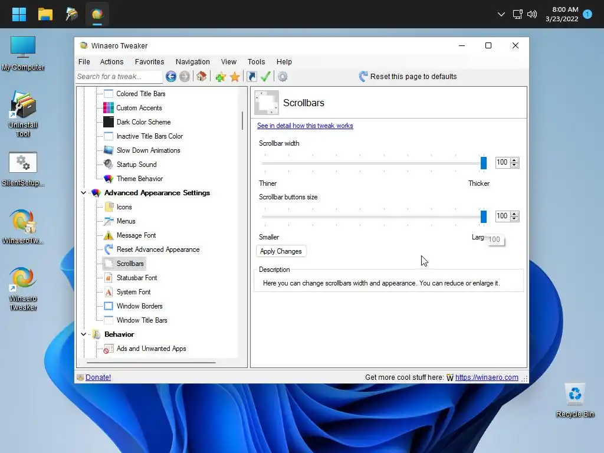This screenshot has width=604, height=453.
Task: Open the View menu
Action: coord(228,61)
